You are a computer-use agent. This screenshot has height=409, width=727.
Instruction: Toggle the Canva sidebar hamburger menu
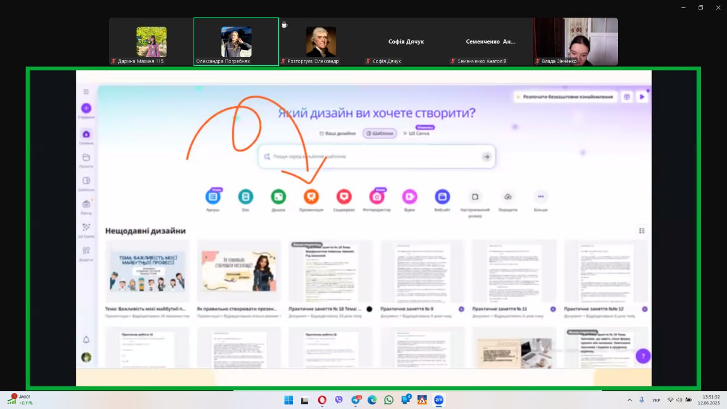[x=86, y=91]
